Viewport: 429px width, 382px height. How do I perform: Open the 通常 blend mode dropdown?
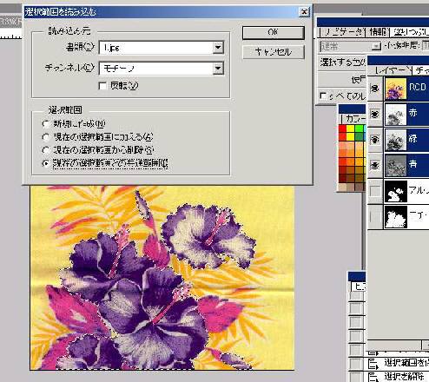pyautogui.click(x=350, y=46)
